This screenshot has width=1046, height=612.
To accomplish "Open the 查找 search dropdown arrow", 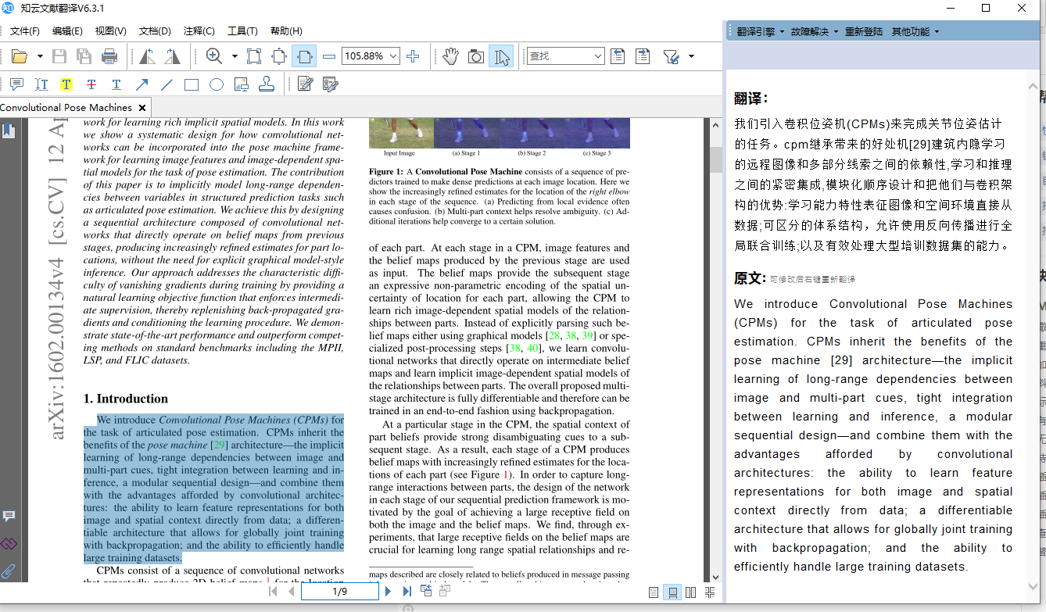I will pos(599,56).
